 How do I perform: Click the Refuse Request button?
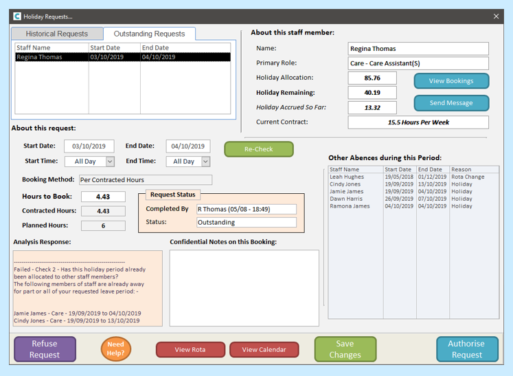tap(45, 349)
